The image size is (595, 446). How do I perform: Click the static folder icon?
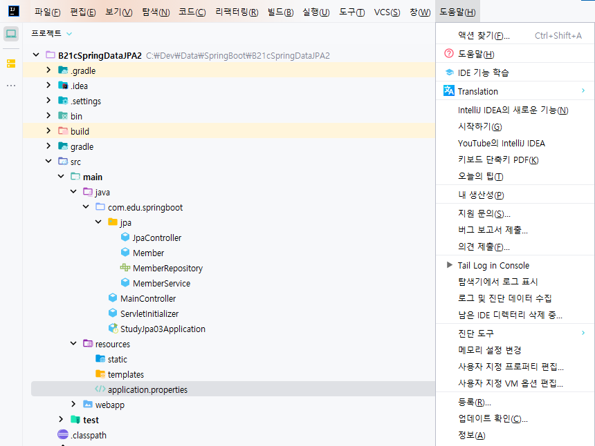[100, 358]
